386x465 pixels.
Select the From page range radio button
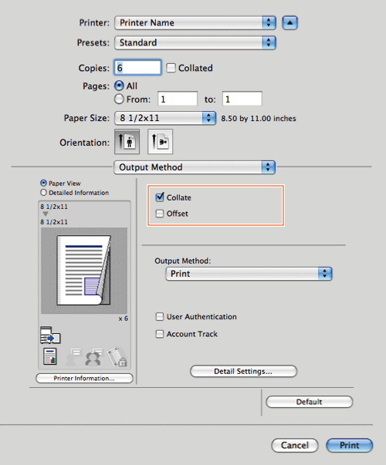119,99
